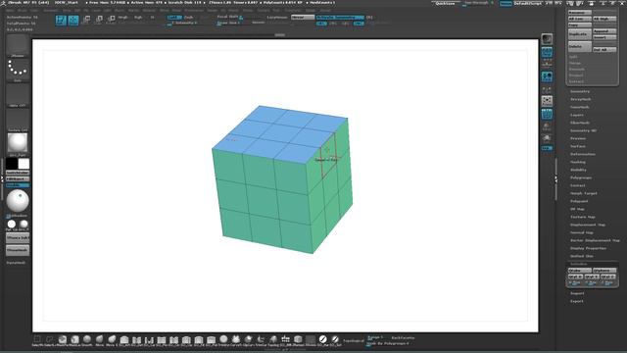627x353 pixels.
Task: Toggle Persp perspective view icon
Action: (547, 52)
